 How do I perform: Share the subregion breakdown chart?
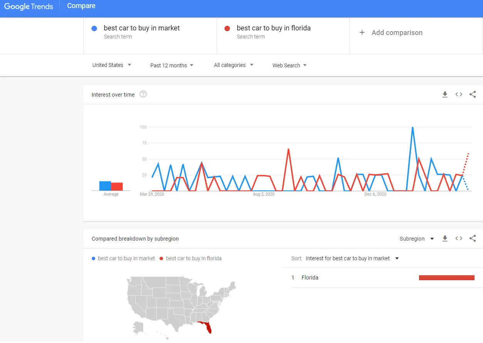point(473,239)
